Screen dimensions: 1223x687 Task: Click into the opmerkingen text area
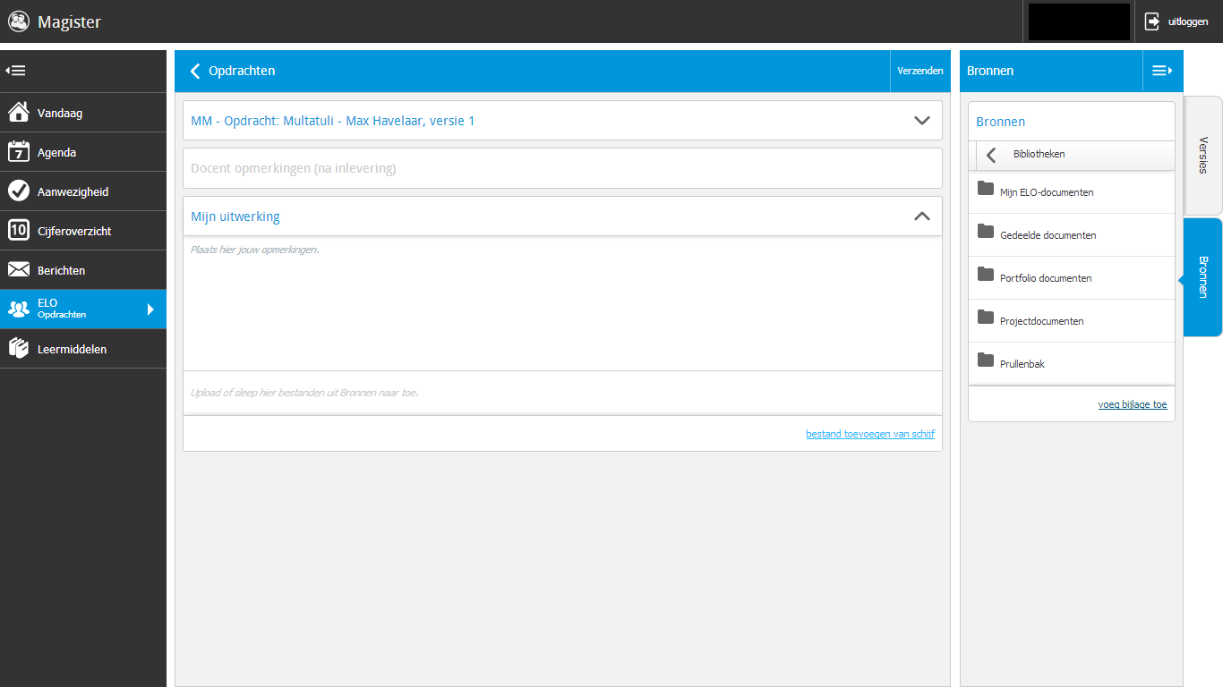pos(562,304)
